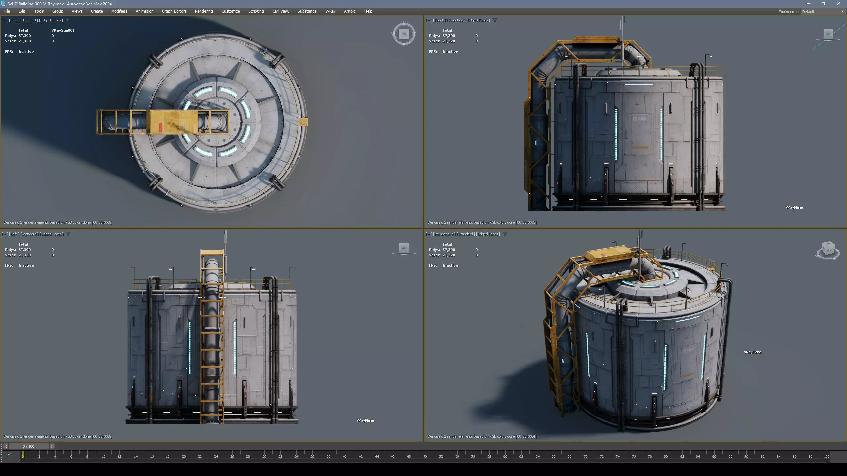847x476 pixels.
Task: Open the [Edged Faces] menu in the Top viewport
Action: pyautogui.click(x=51, y=20)
